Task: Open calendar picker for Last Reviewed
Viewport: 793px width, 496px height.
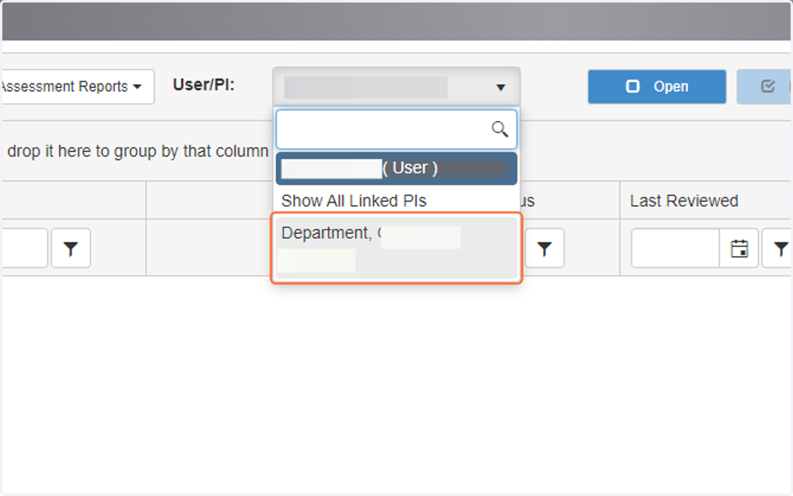Action: point(739,248)
